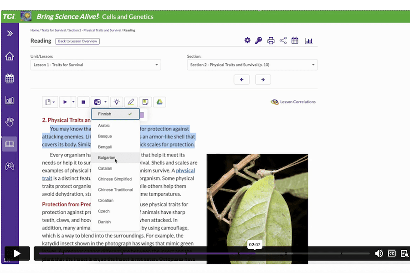Seek on the video progress bar
The width and height of the screenshot is (410, 273).
point(204,253)
